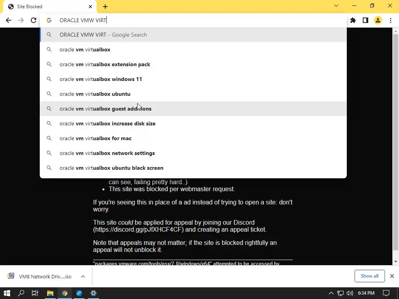
Task: Click the search icon beside 'oracle vm virtualbox ubuntu'
Action: pyautogui.click(x=49, y=94)
